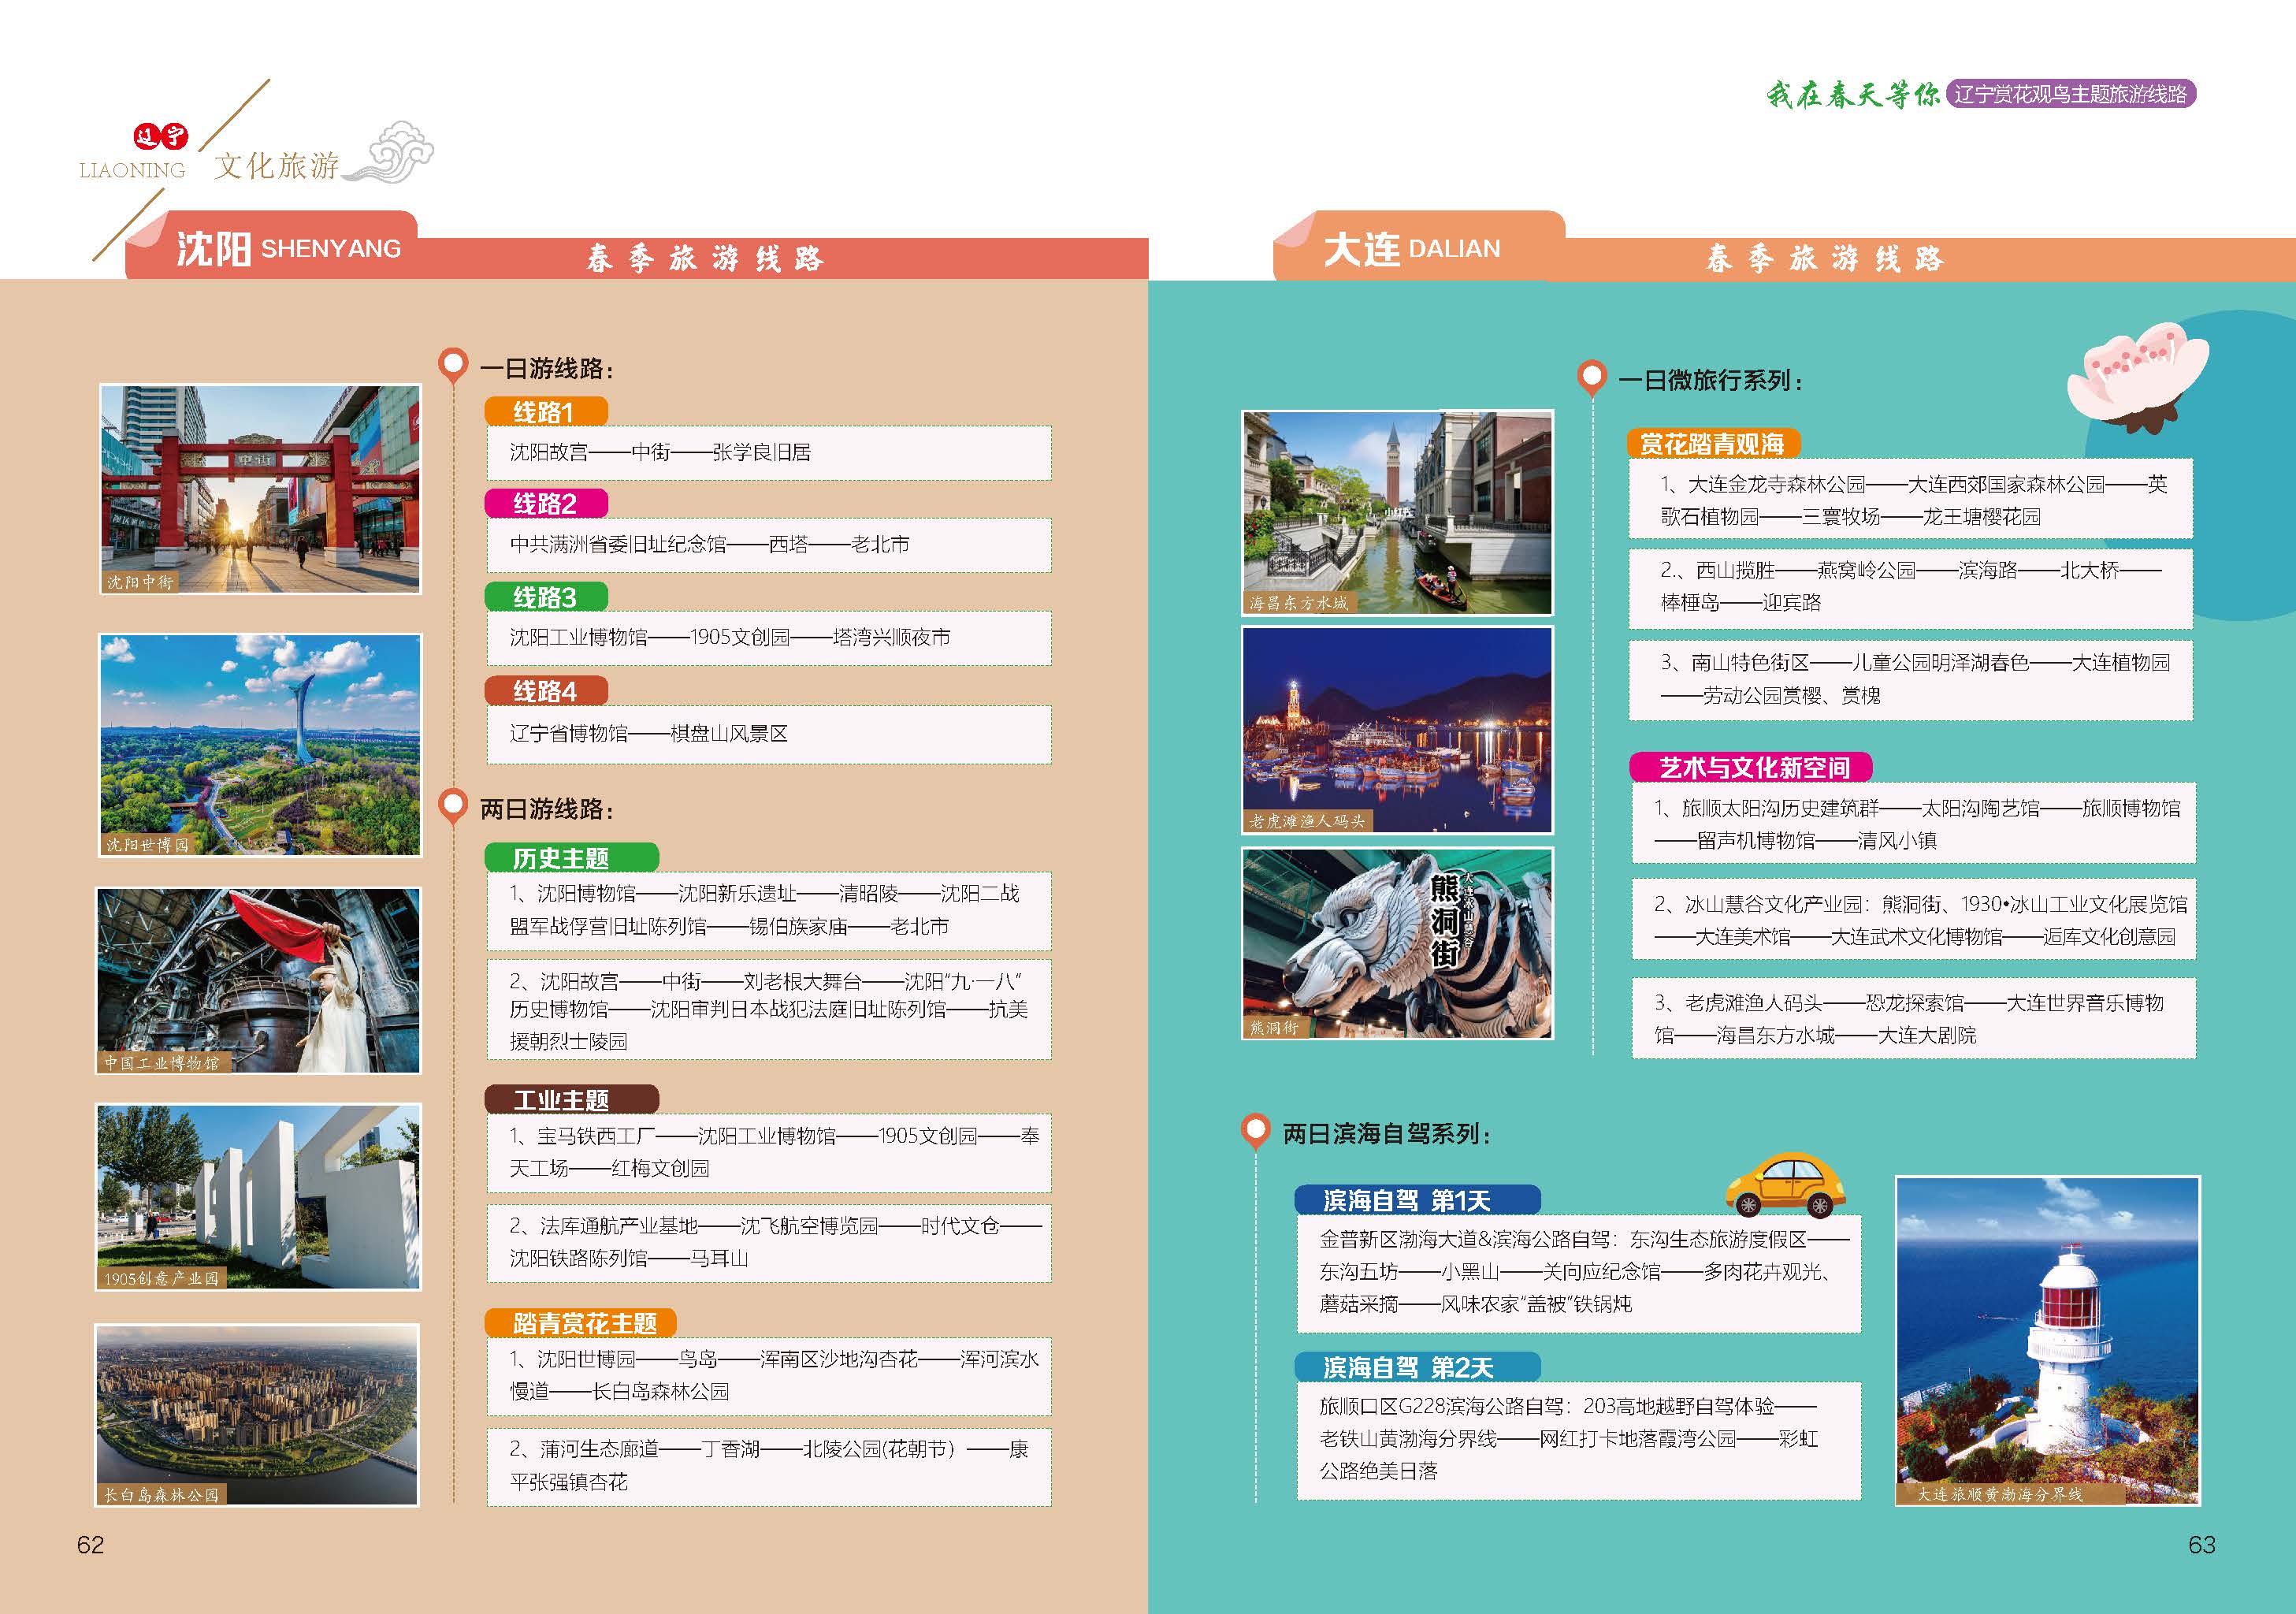Select the green 历史主题 label
The image size is (2296, 1614).
pyautogui.click(x=572, y=858)
